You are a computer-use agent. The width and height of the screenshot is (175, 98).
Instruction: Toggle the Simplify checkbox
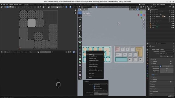[152, 89]
